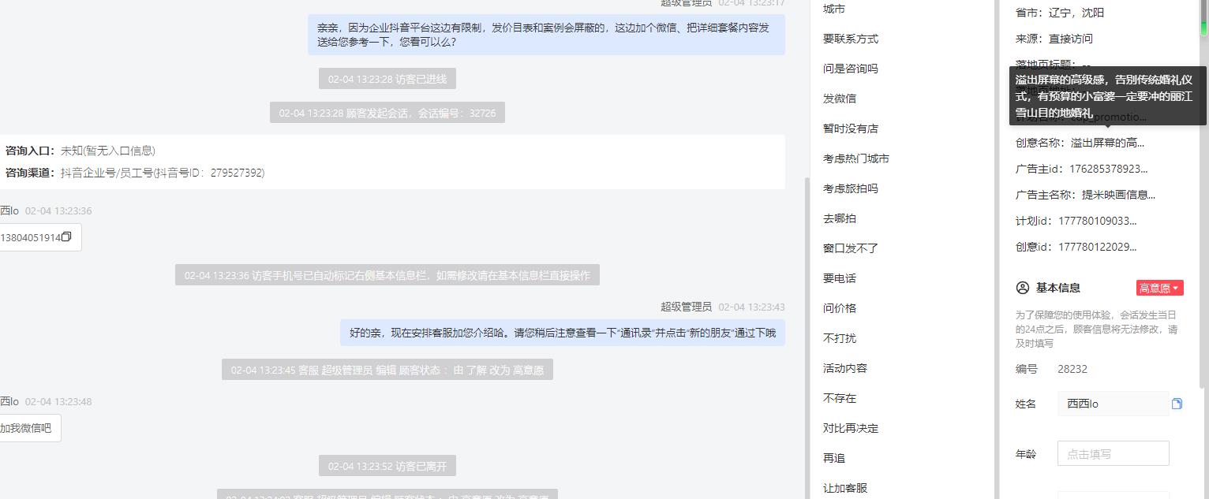Click the 创意名称 field value
Image resolution: width=1209 pixels, height=499 pixels.
click(1107, 143)
